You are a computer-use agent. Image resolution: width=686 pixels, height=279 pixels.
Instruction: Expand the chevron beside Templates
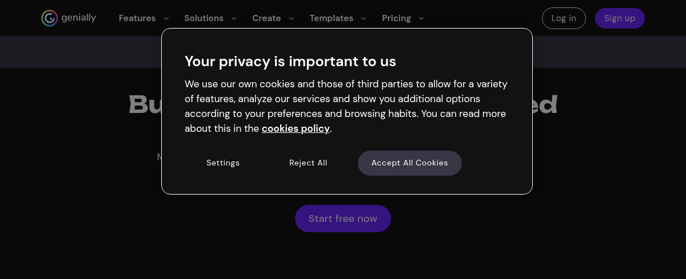[x=364, y=18]
